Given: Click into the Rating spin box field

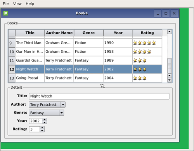Looking at the screenshot, I should 34,129.
